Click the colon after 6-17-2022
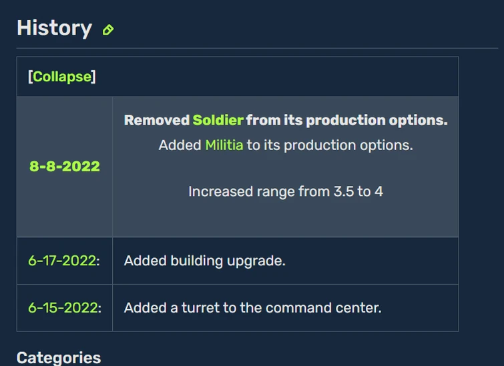The height and width of the screenshot is (366, 504). [98, 261]
